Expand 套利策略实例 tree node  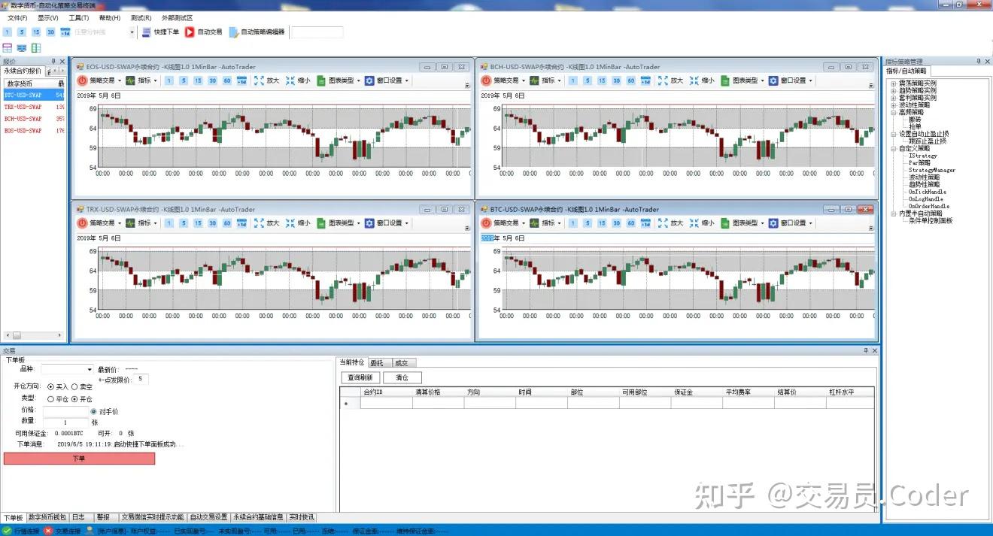[894, 98]
